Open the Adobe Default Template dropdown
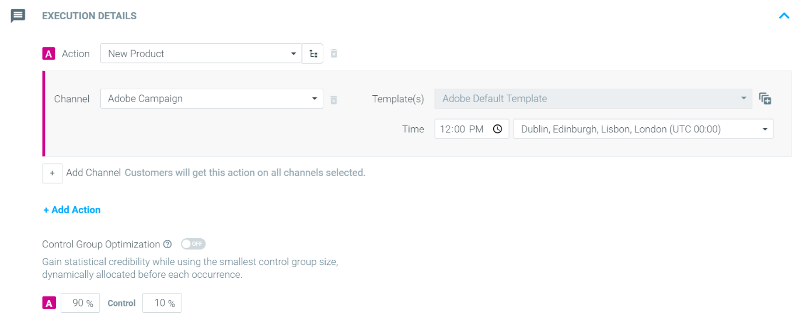Image resolution: width=799 pixels, height=321 pixels. (x=593, y=99)
